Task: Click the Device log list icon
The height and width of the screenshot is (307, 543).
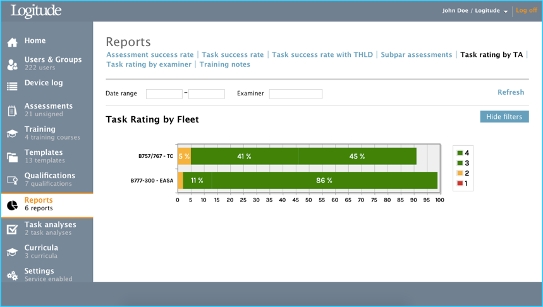Action: [12, 87]
